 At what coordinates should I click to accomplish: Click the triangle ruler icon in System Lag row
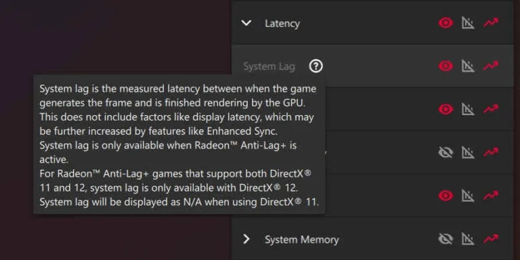point(468,66)
